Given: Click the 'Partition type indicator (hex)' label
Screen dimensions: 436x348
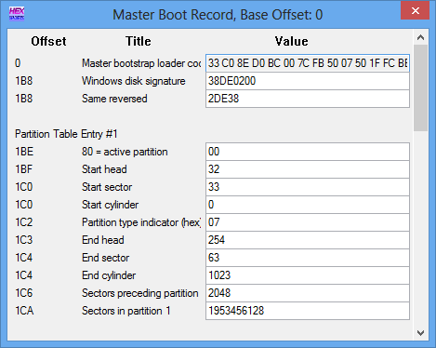Looking at the screenshot, I should [x=141, y=222].
